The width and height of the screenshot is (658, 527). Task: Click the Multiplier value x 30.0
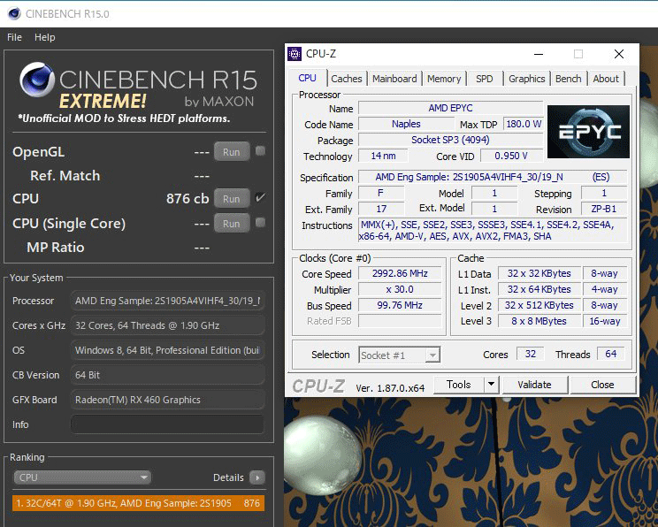(x=400, y=289)
